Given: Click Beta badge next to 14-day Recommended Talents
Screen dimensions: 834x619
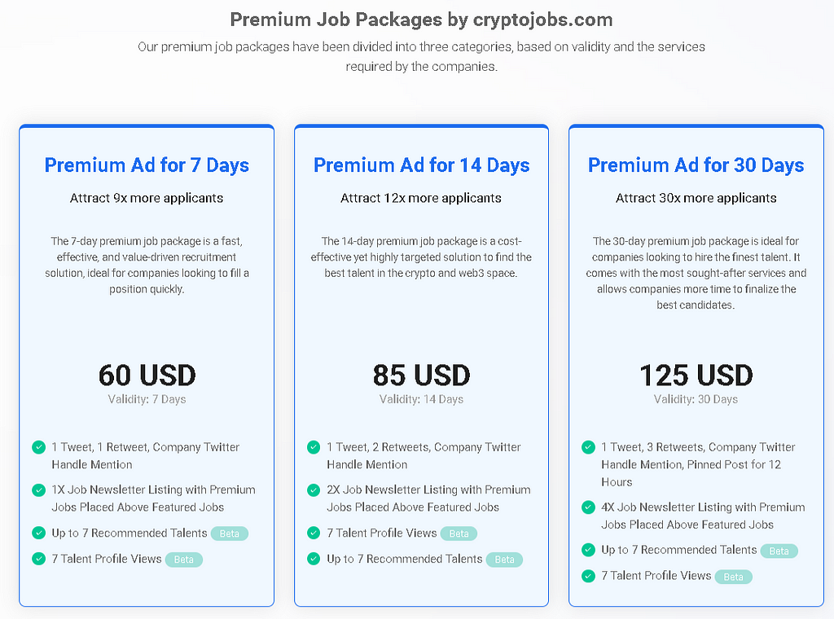Looking at the screenshot, I should [x=504, y=560].
